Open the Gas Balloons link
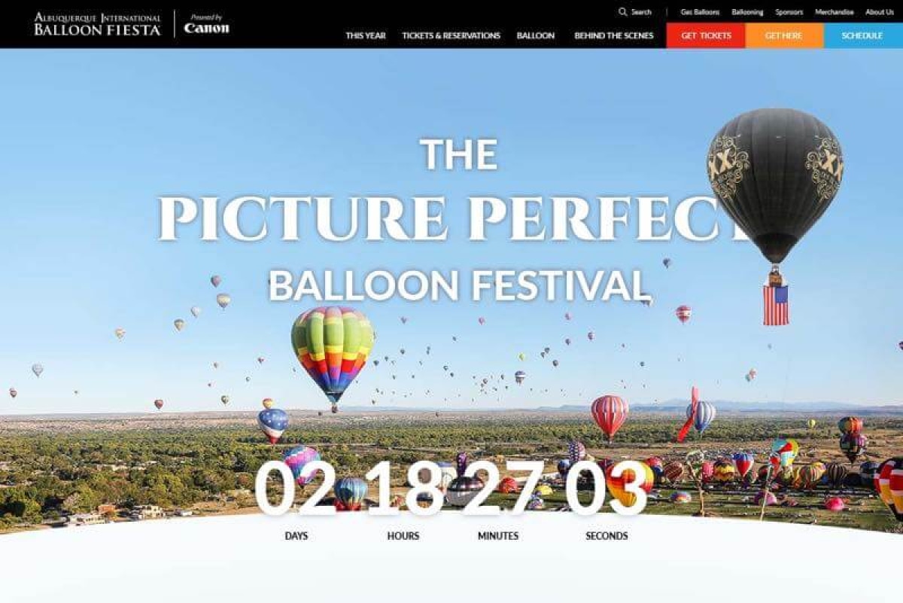The height and width of the screenshot is (603, 903). pyautogui.click(x=700, y=12)
